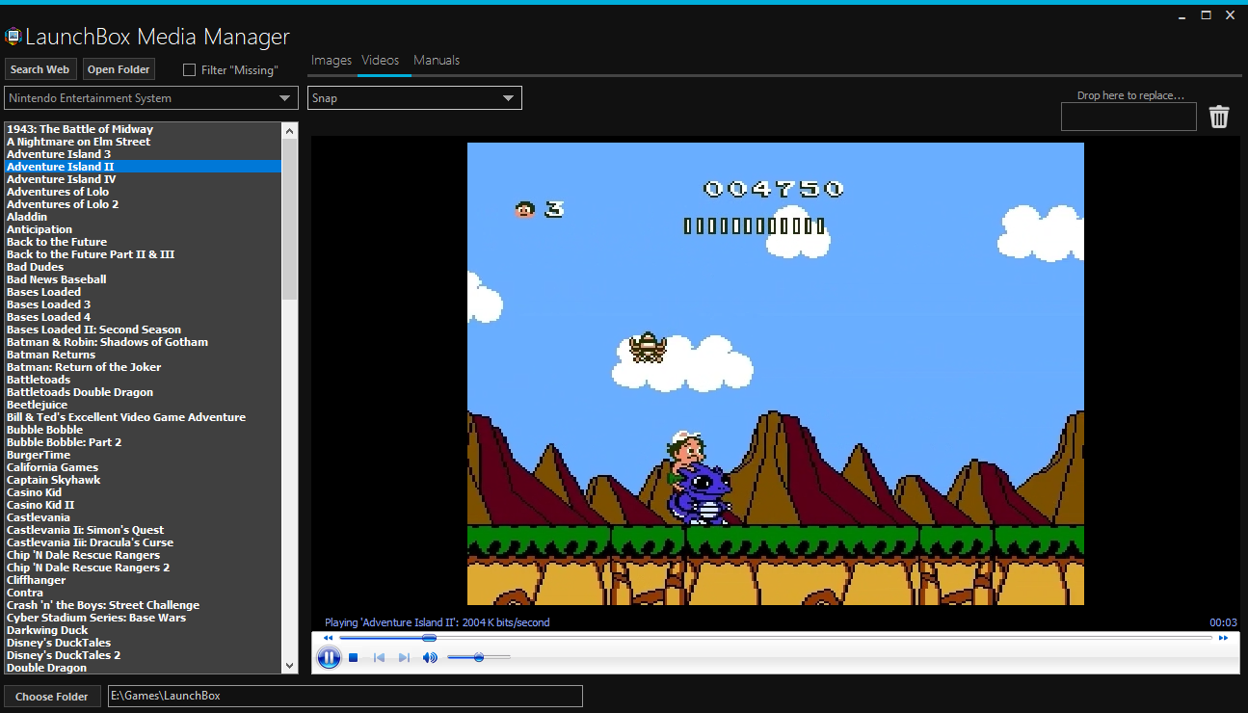Image resolution: width=1248 pixels, height=713 pixels.
Task: Click the LaunchBox logo icon
Action: pyautogui.click(x=13, y=38)
